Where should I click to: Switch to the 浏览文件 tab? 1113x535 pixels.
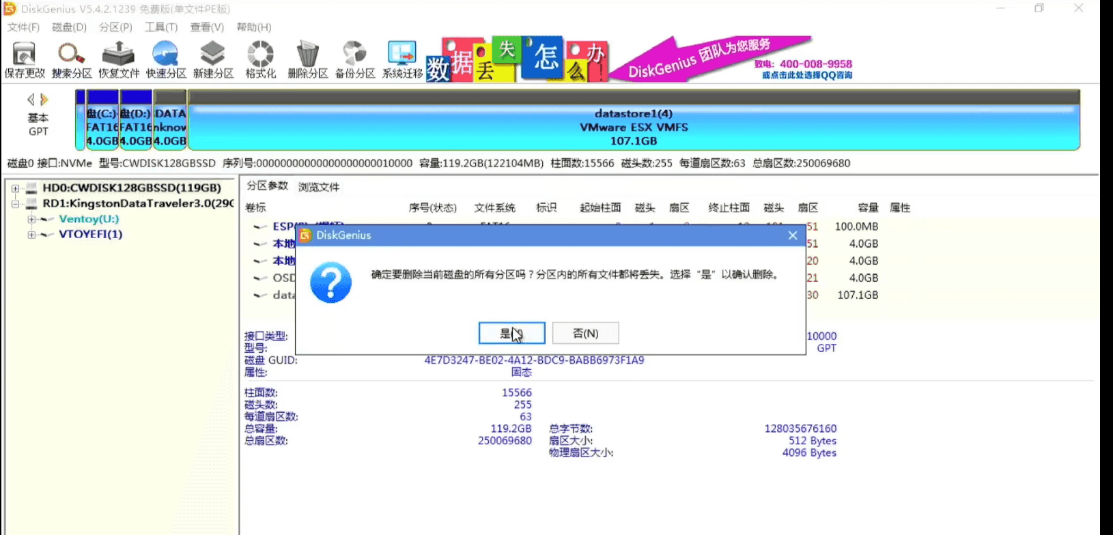click(319, 187)
